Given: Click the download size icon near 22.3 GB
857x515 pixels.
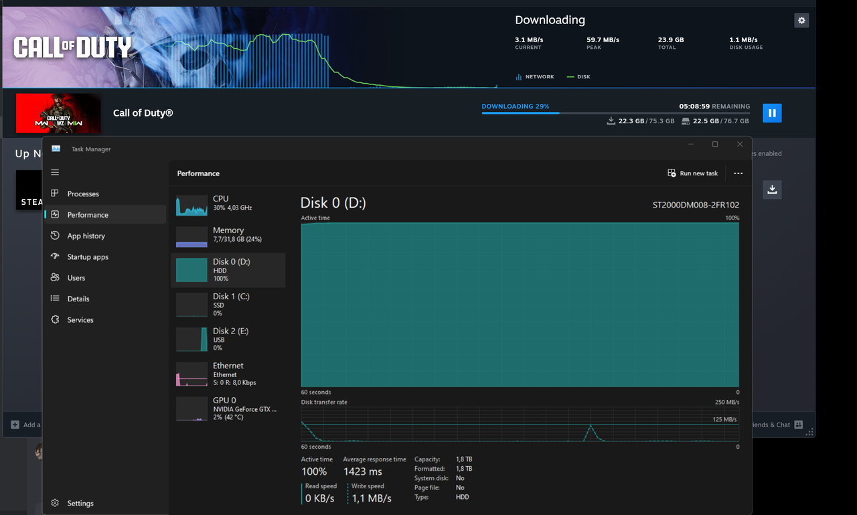Looking at the screenshot, I should tap(611, 121).
